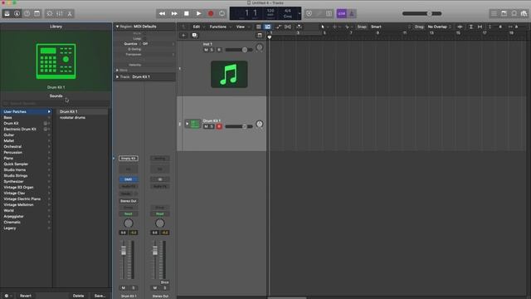531x299 pixels.
Task: Solo the Inst 1 track
Action: pyautogui.click(x=212, y=50)
